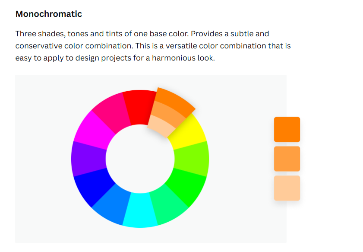Choose the light peach palette swatch
Image resolution: width=363 pixels, height=252 pixels.
(x=287, y=188)
